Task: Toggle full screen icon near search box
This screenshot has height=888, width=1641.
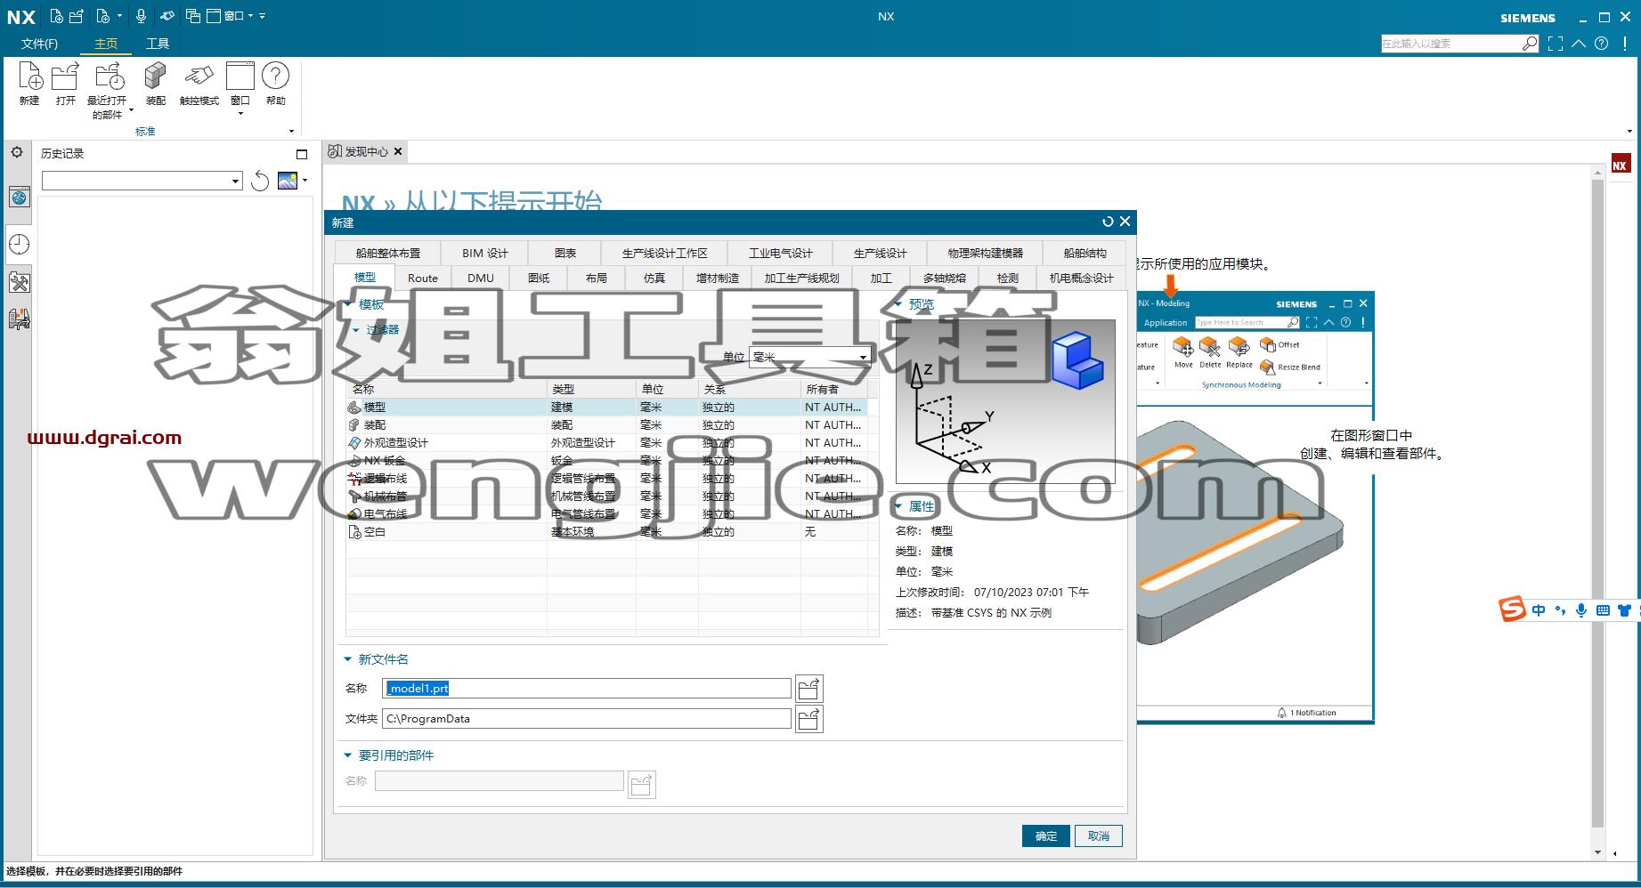Action: click(x=1556, y=44)
